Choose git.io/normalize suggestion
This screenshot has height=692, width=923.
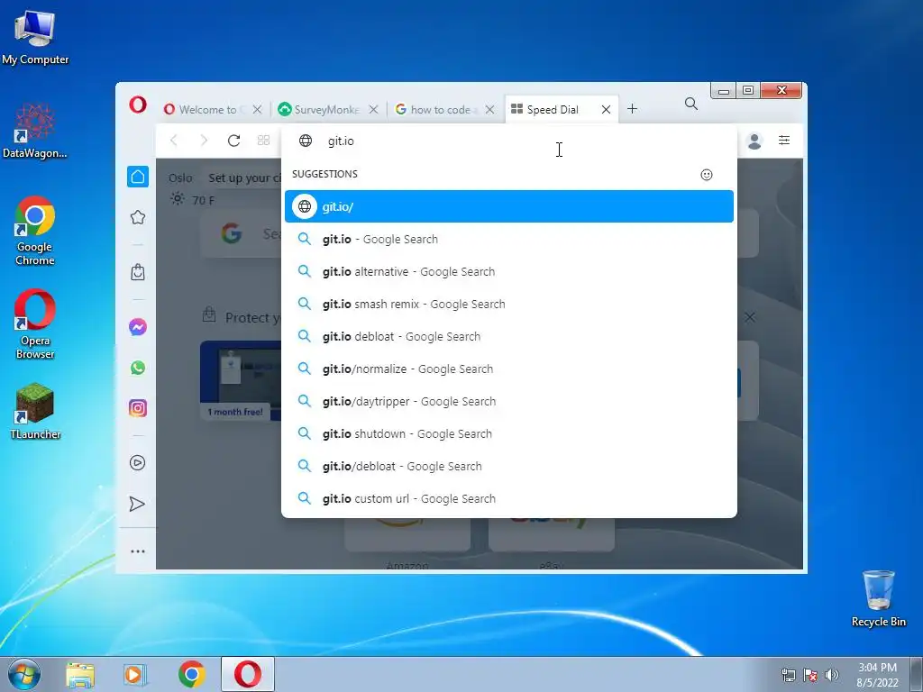click(508, 369)
